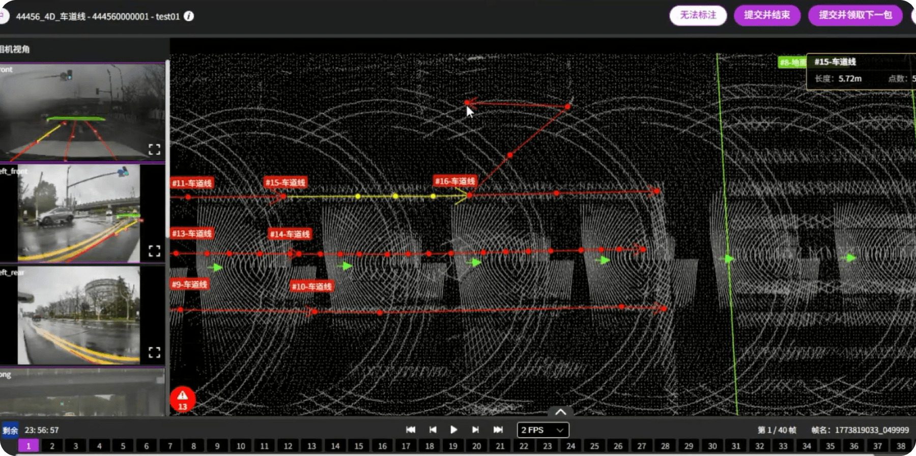This screenshot has height=456, width=916.
Task: Click the 无法标注 button
Action: tap(698, 15)
